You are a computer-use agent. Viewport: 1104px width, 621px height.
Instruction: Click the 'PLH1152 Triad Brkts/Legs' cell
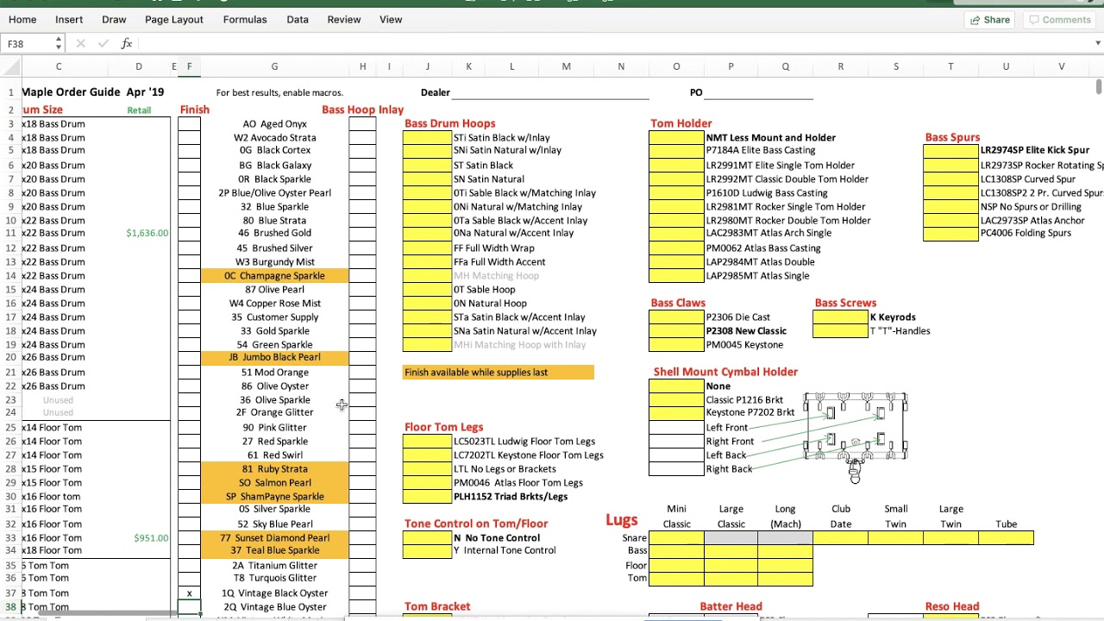pos(511,497)
